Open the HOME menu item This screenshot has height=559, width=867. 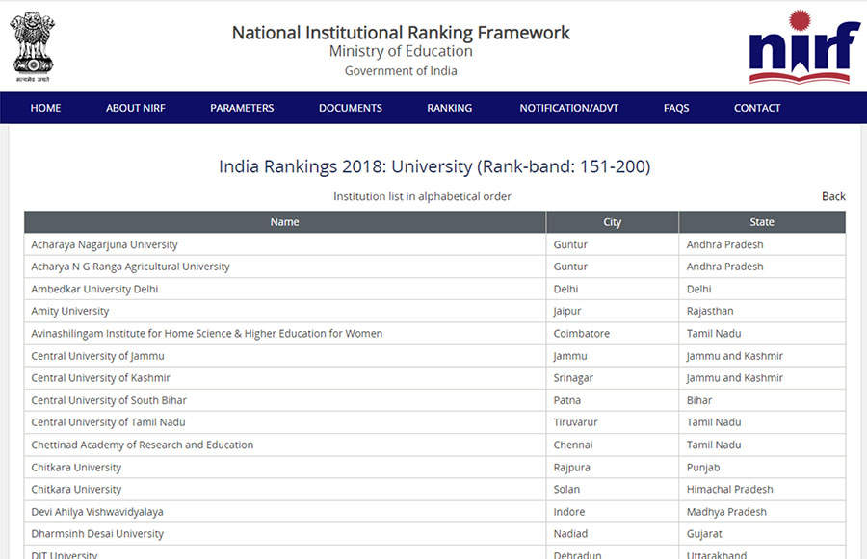point(45,108)
